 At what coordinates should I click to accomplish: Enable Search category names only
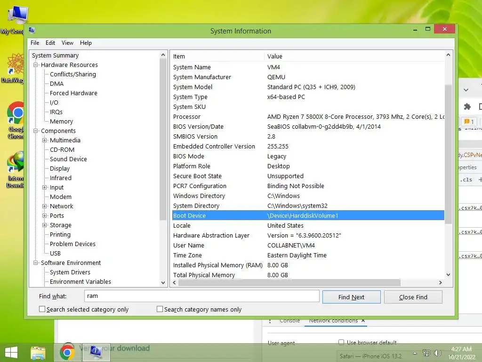(160, 309)
